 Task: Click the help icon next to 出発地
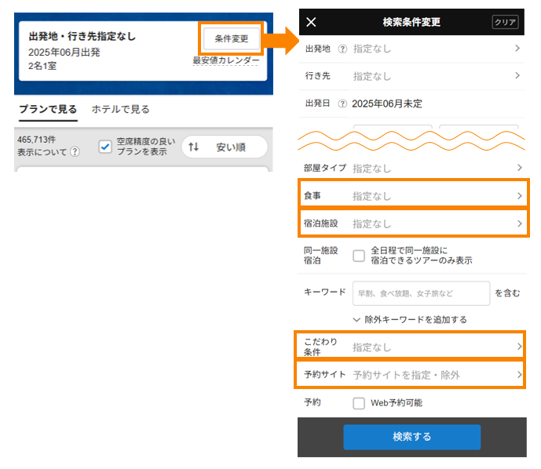342,49
